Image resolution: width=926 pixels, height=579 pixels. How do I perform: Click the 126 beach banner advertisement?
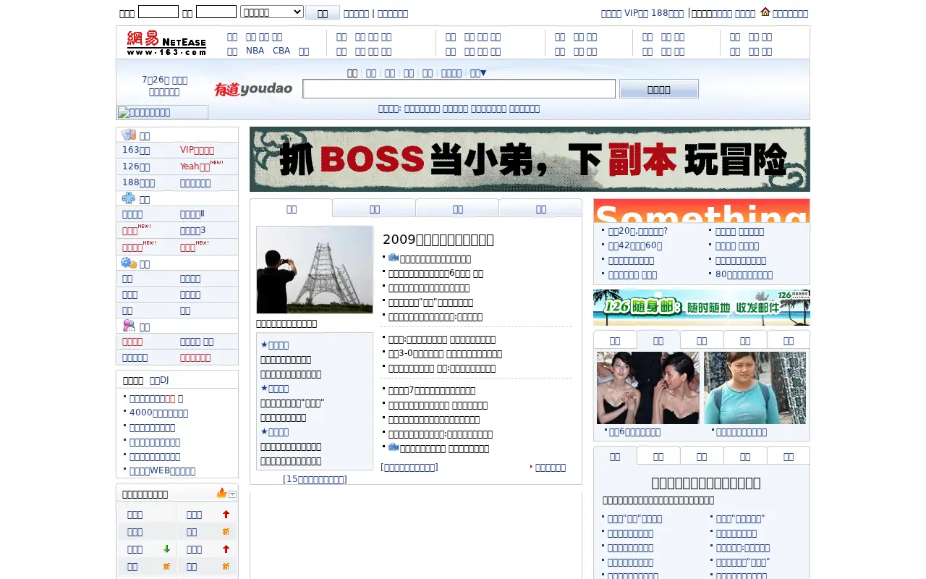pyautogui.click(x=702, y=308)
